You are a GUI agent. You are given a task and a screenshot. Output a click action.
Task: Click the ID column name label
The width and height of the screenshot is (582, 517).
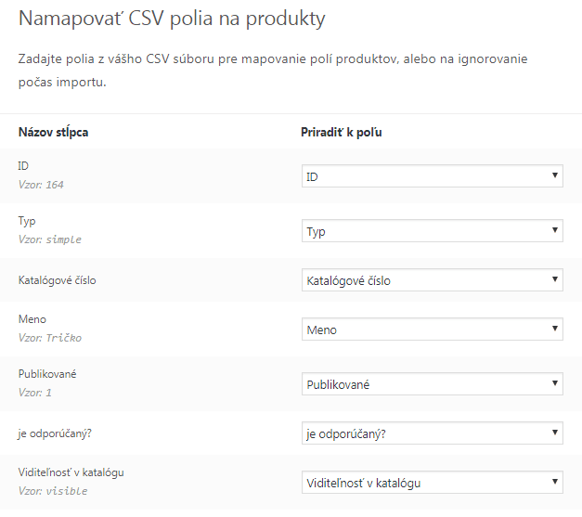coord(24,166)
